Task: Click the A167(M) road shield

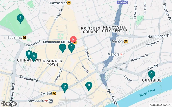Action: (x=122, y=2)
